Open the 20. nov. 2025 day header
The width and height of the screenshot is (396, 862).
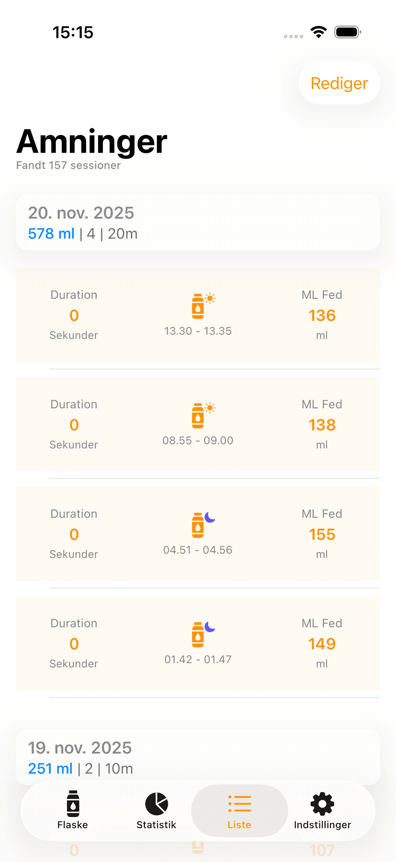coord(81,213)
